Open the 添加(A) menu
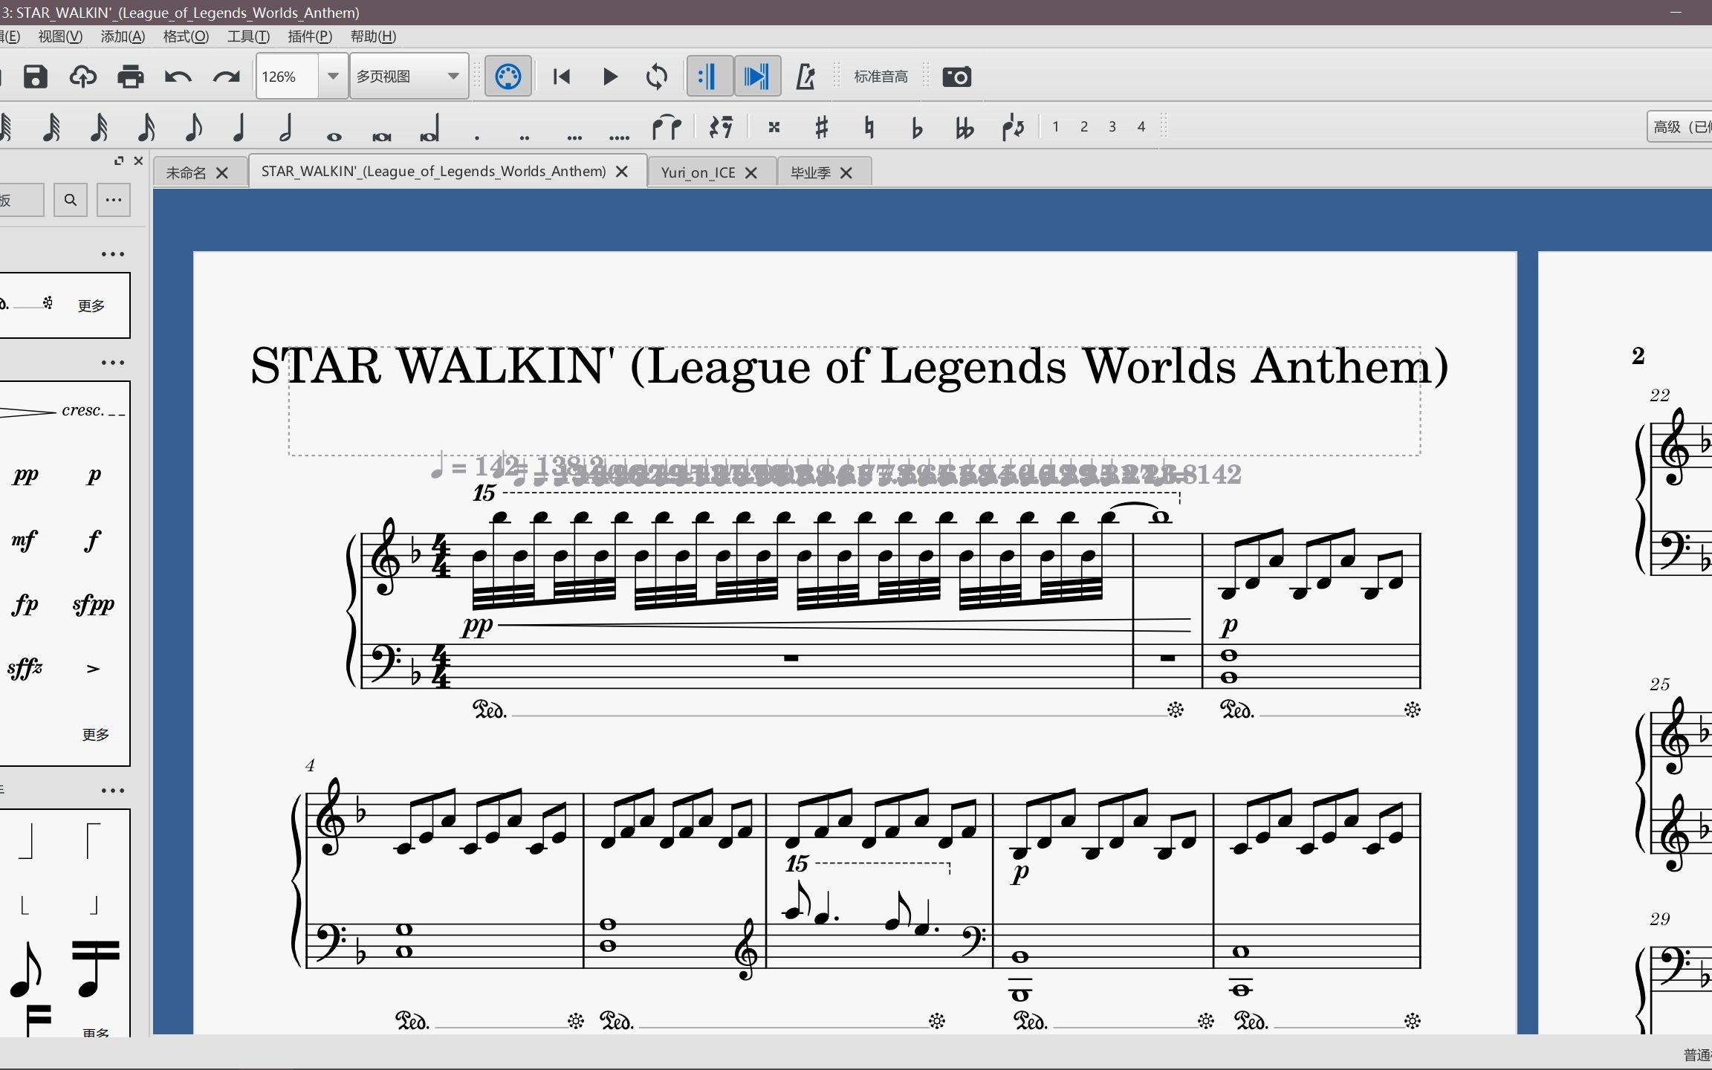This screenshot has height=1070, width=1712. (123, 36)
